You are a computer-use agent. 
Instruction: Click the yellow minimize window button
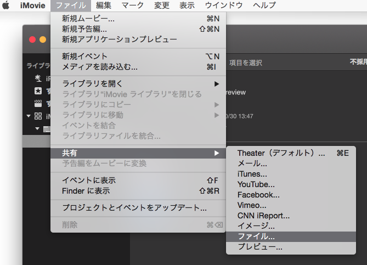43,40
